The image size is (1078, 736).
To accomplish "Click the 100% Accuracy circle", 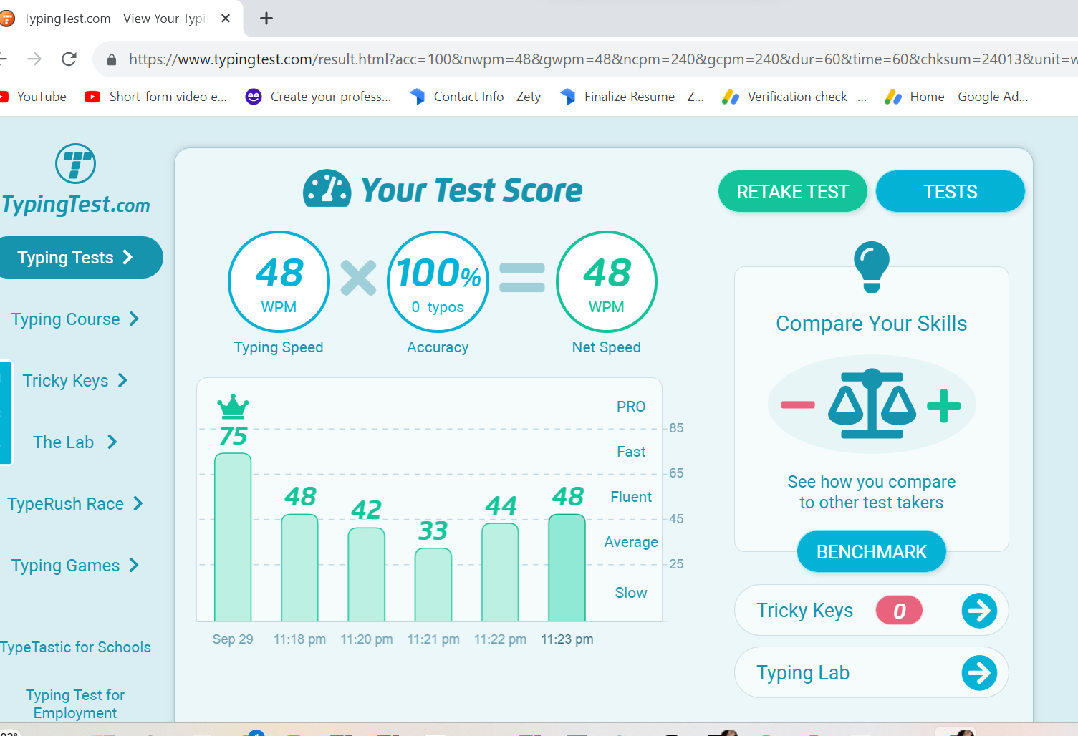I will point(438,281).
